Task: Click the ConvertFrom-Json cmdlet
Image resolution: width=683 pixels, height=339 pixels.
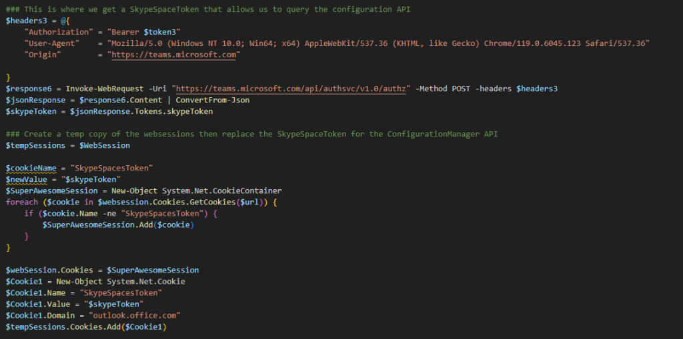Action: 213,100
